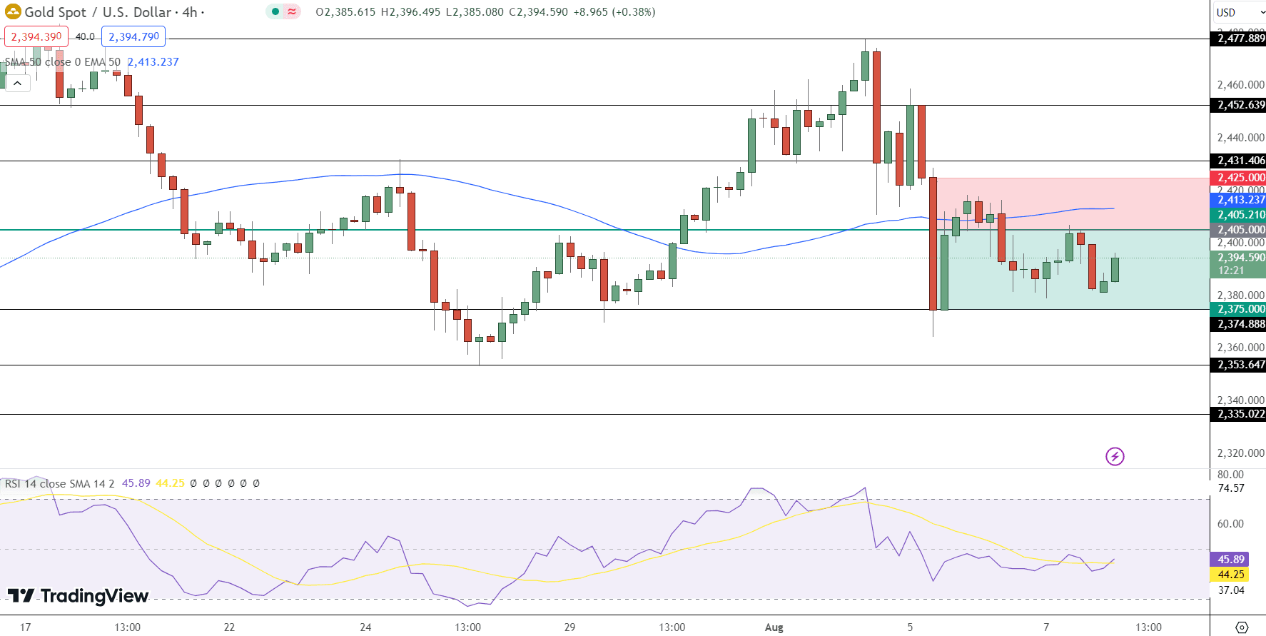Click date 17 on the time axis
Viewport: 1266px width, 636px height.
[x=25, y=627]
